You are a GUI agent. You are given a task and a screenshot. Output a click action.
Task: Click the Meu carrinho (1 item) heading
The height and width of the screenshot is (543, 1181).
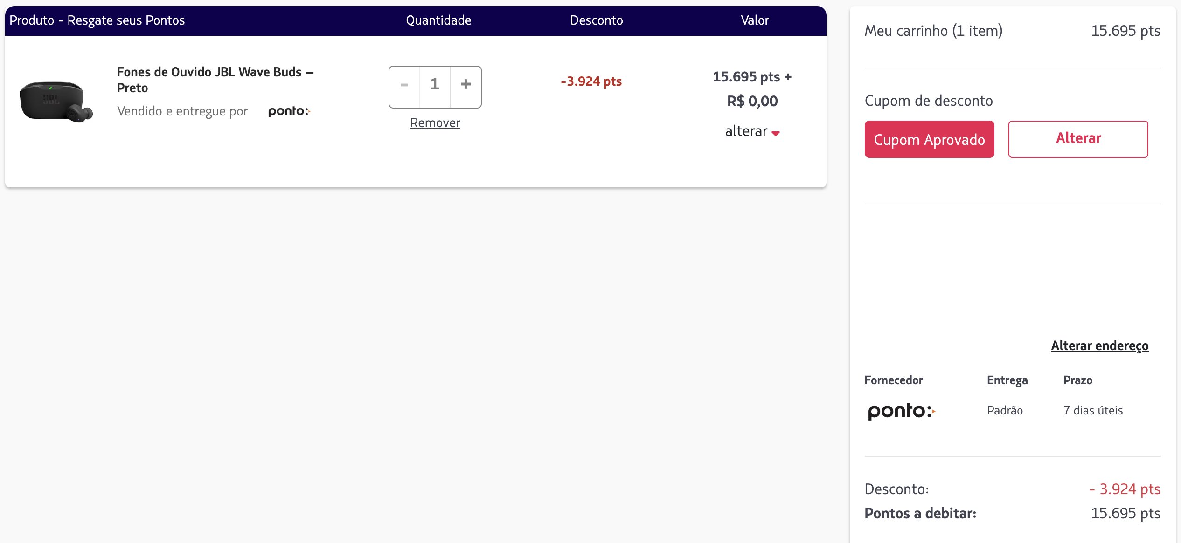[x=933, y=31]
